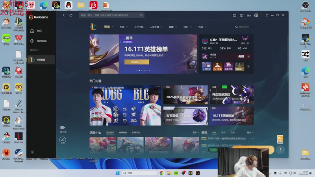Show the previous banner slide

(91, 54)
